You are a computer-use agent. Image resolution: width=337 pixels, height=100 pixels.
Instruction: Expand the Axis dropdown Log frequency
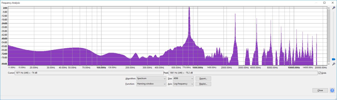point(183,84)
